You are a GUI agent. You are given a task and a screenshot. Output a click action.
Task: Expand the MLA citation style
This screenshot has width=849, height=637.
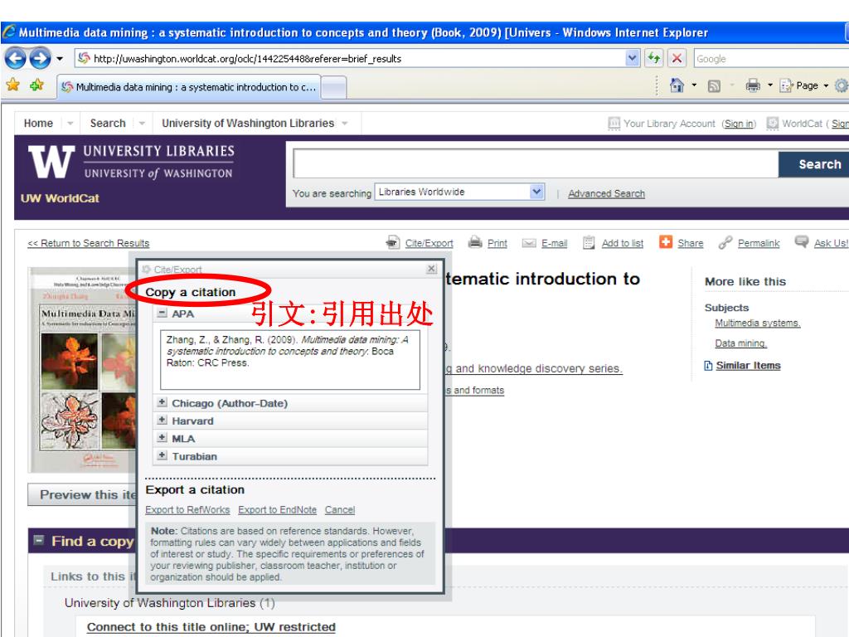[162, 438]
